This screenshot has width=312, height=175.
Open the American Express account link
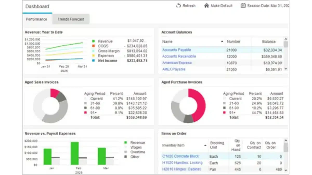(177, 63)
